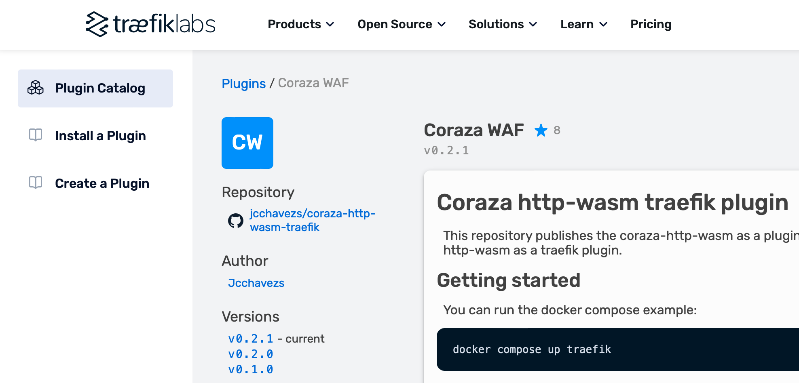The height and width of the screenshot is (383, 799).
Task: Click the docker compose up traefik code block
Action: click(532, 349)
